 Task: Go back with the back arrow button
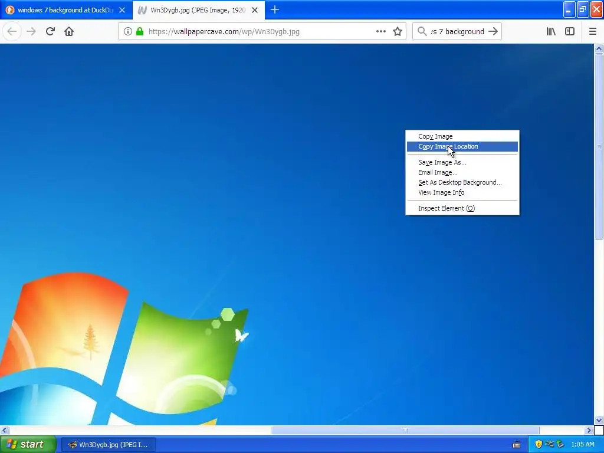coord(12,32)
